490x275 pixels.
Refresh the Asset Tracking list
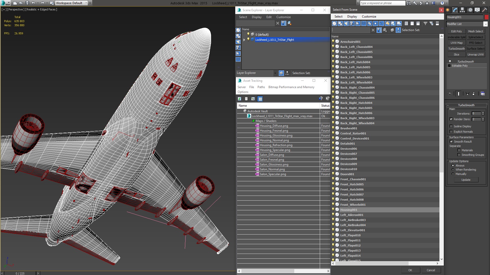pos(239,99)
